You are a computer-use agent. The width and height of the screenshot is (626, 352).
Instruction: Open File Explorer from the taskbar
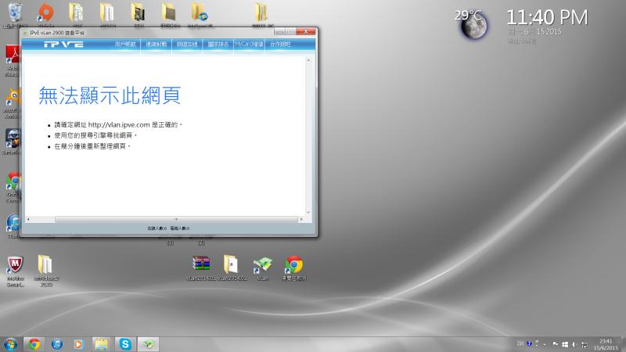coord(102,344)
